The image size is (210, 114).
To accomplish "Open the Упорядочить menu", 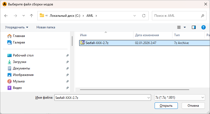I will pos(16,27).
